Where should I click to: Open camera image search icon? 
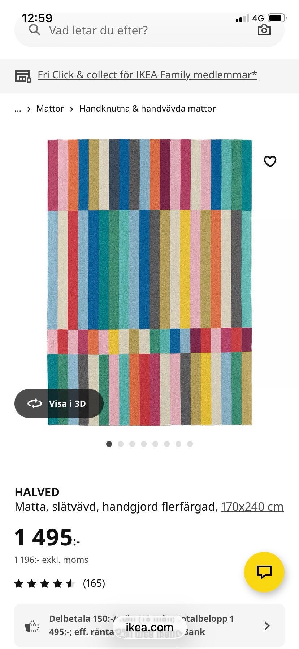[x=264, y=30]
